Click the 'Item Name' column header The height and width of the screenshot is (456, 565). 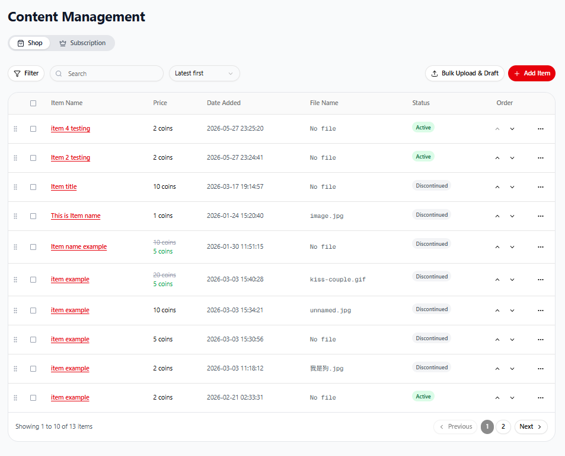(x=66, y=103)
